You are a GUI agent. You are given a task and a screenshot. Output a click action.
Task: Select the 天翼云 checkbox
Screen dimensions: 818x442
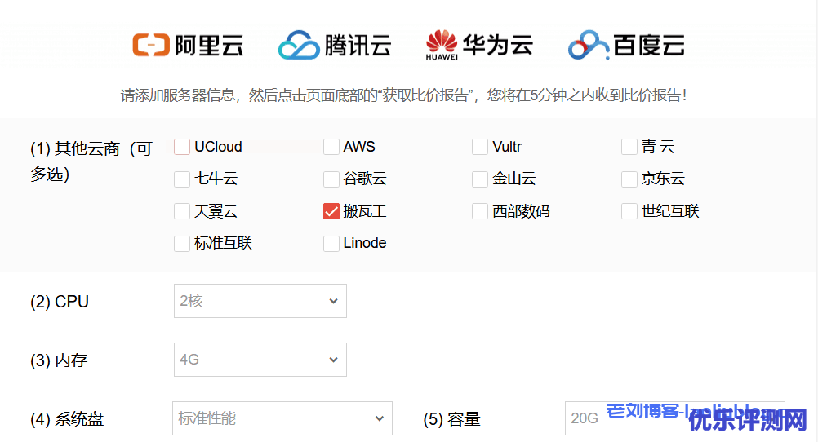point(182,211)
